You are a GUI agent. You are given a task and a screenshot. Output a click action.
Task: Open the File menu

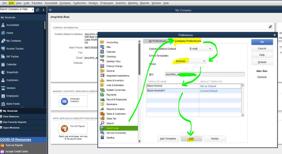[x=4, y=3]
